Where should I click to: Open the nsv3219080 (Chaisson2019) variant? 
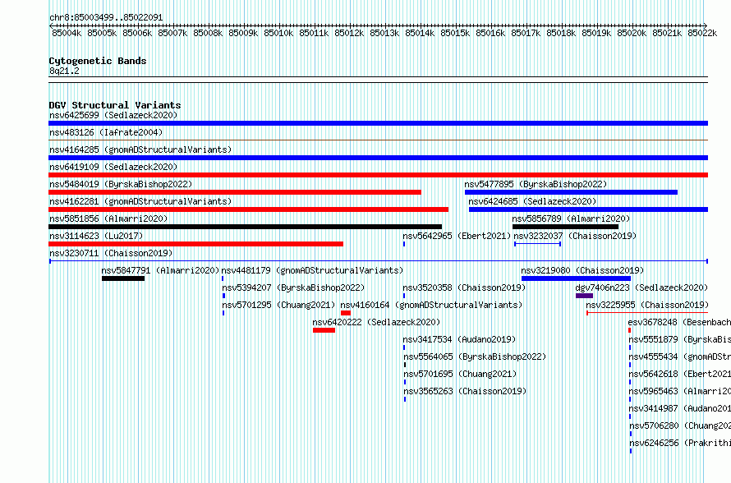(x=582, y=270)
